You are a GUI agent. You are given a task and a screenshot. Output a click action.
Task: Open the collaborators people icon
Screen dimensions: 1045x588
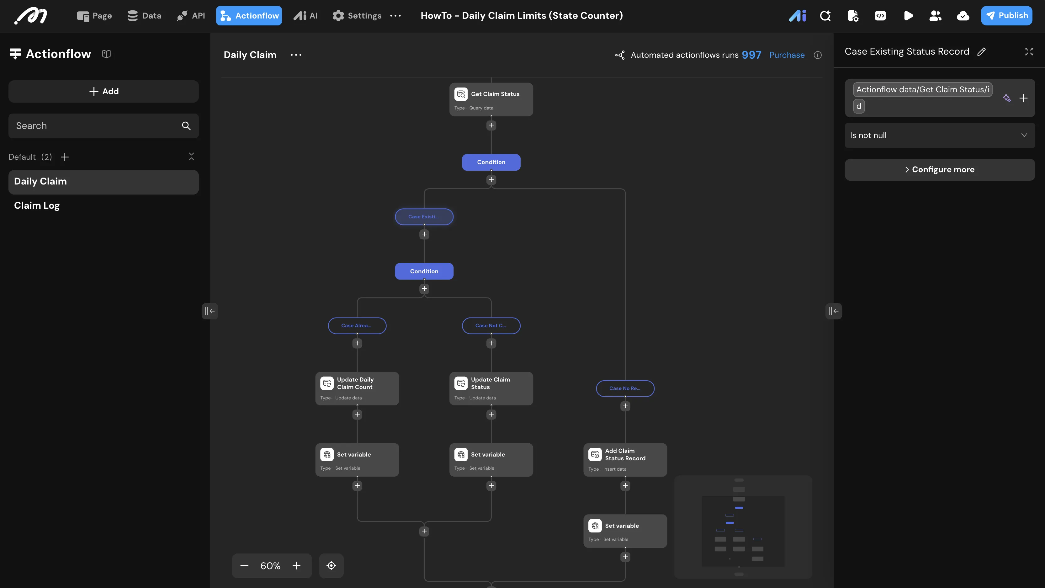pos(936,16)
